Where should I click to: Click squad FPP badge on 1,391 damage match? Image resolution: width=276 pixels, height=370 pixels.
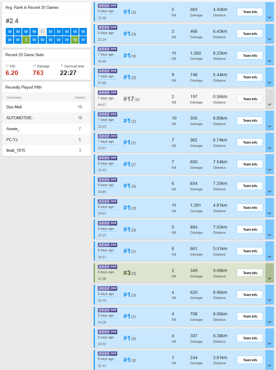pos(107,202)
